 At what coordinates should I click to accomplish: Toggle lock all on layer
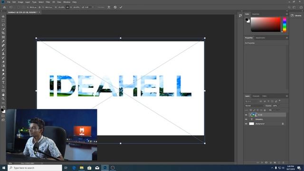click(x=265, y=110)
